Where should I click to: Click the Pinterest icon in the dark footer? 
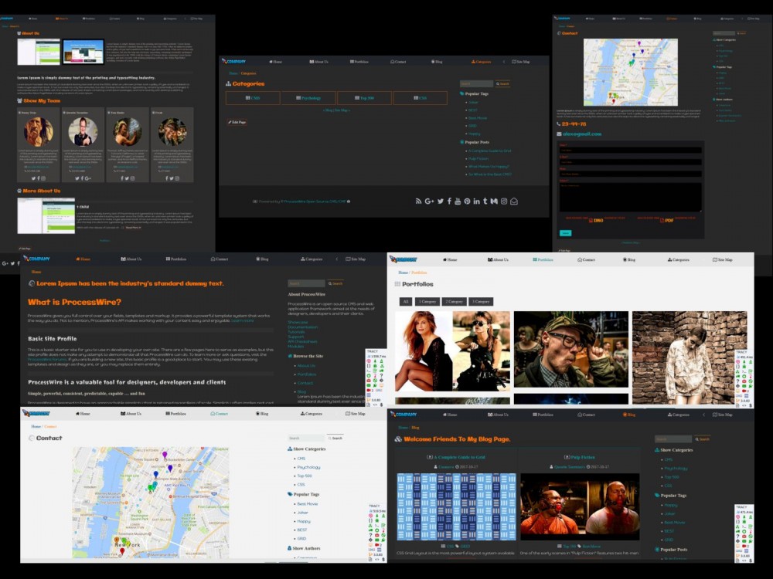[467, 201]
